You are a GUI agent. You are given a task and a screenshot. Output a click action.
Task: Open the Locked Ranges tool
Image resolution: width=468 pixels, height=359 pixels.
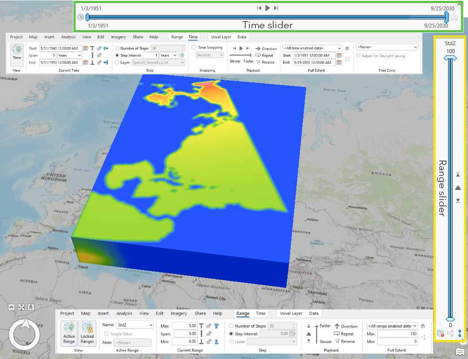coord(87,333)
